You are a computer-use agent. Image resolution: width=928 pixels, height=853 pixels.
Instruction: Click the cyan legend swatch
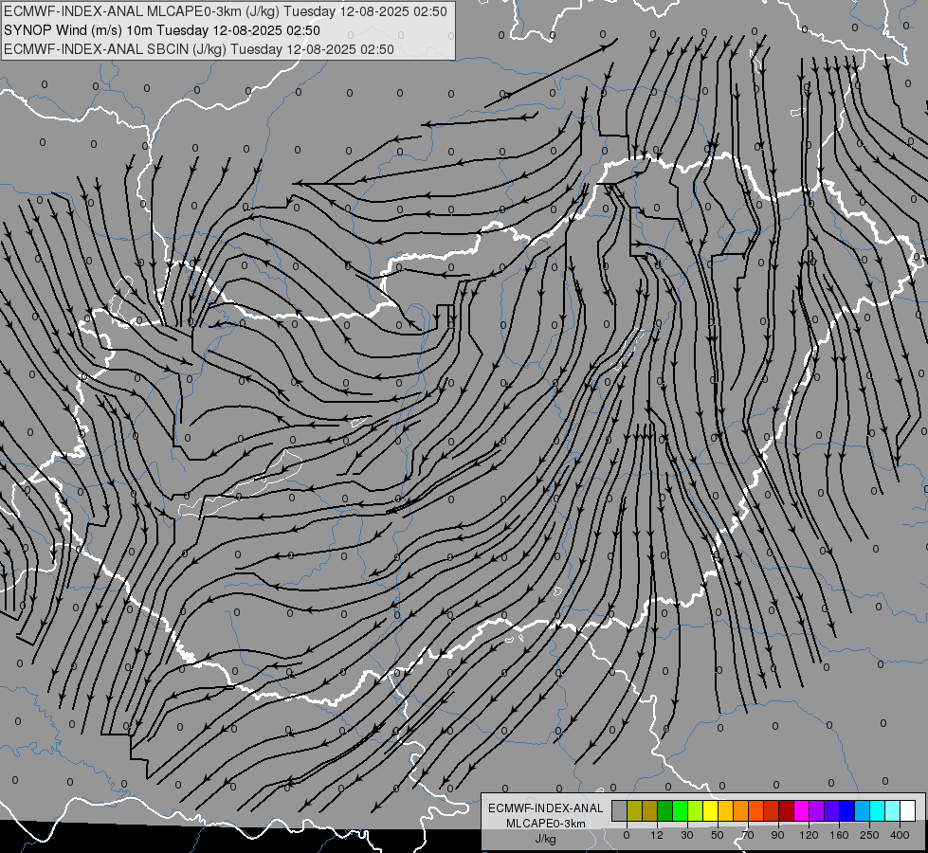[878, 810]
